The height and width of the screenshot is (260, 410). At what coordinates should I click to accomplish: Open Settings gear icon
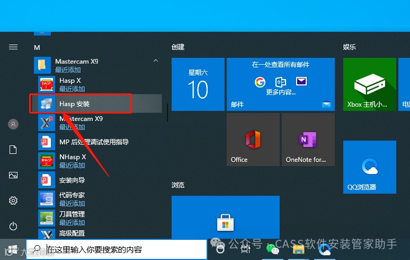pyautogui.click(x=13, y=201)
